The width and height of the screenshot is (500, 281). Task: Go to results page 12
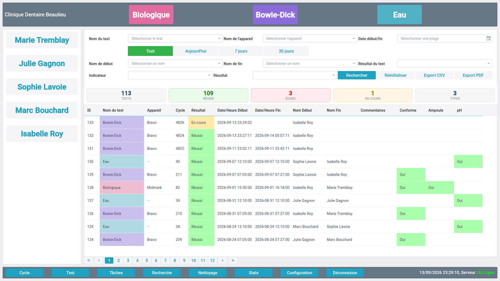coord(213,260)
